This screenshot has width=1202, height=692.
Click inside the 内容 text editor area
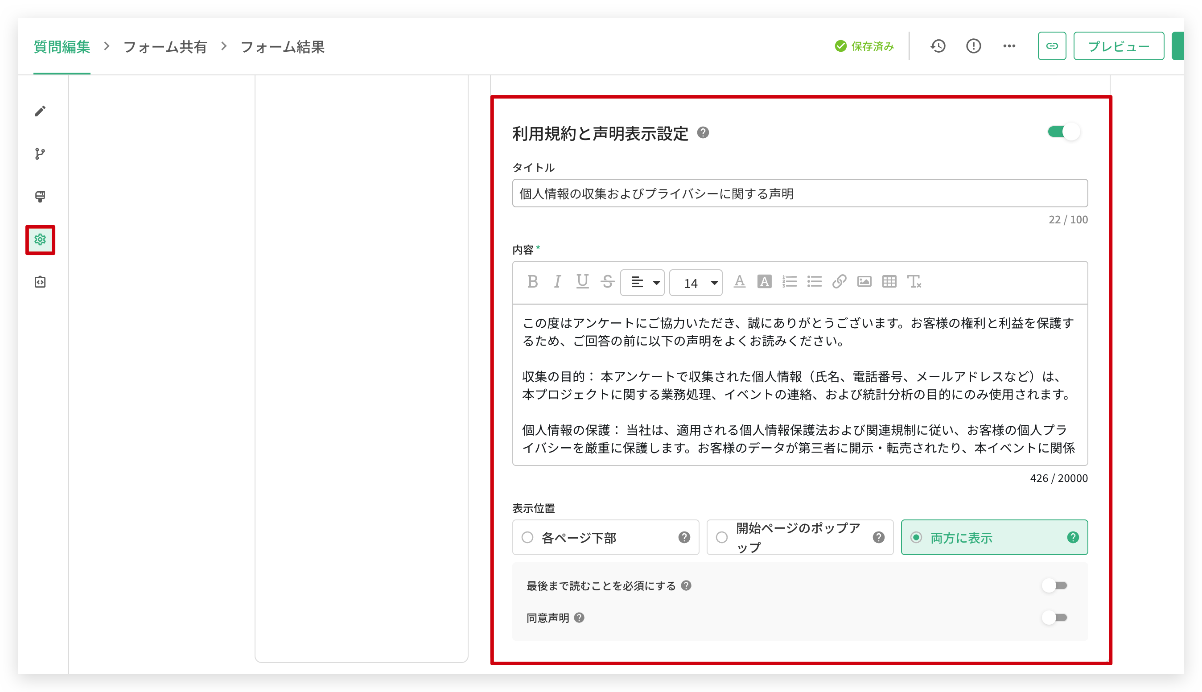pyautogui.click(x=800, y=384)
